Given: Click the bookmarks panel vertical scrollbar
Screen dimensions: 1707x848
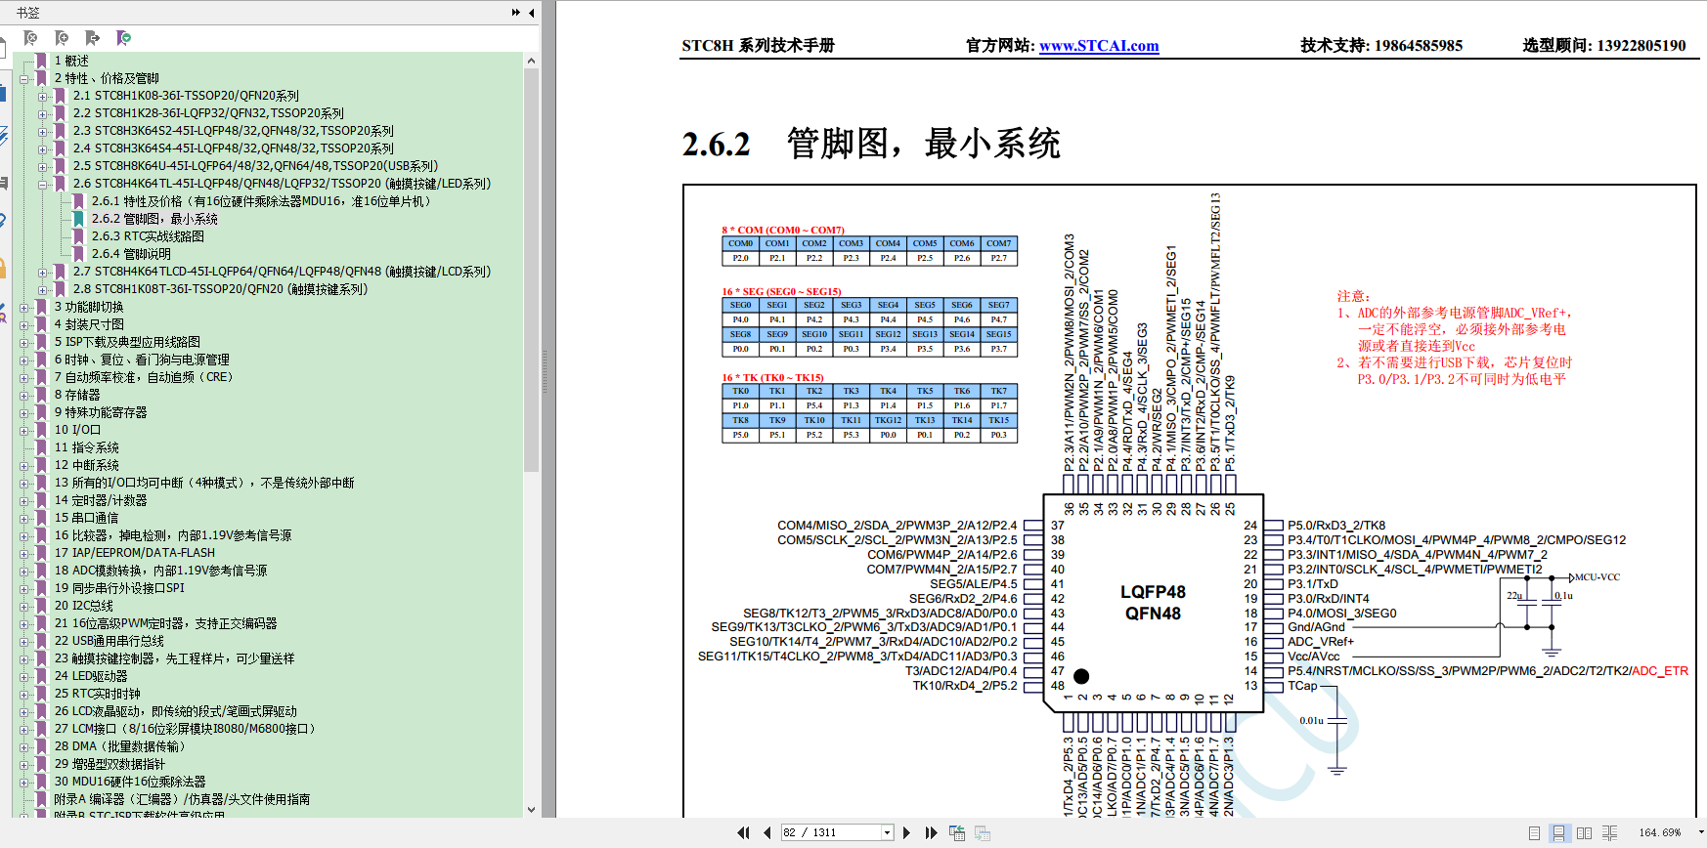Looking at the screenshot, I should pos(531,271).
